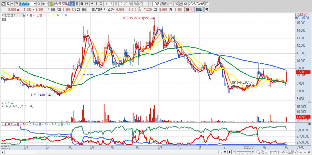
Task: Select the 10 interval tab
Action: (x=121, y=4)
